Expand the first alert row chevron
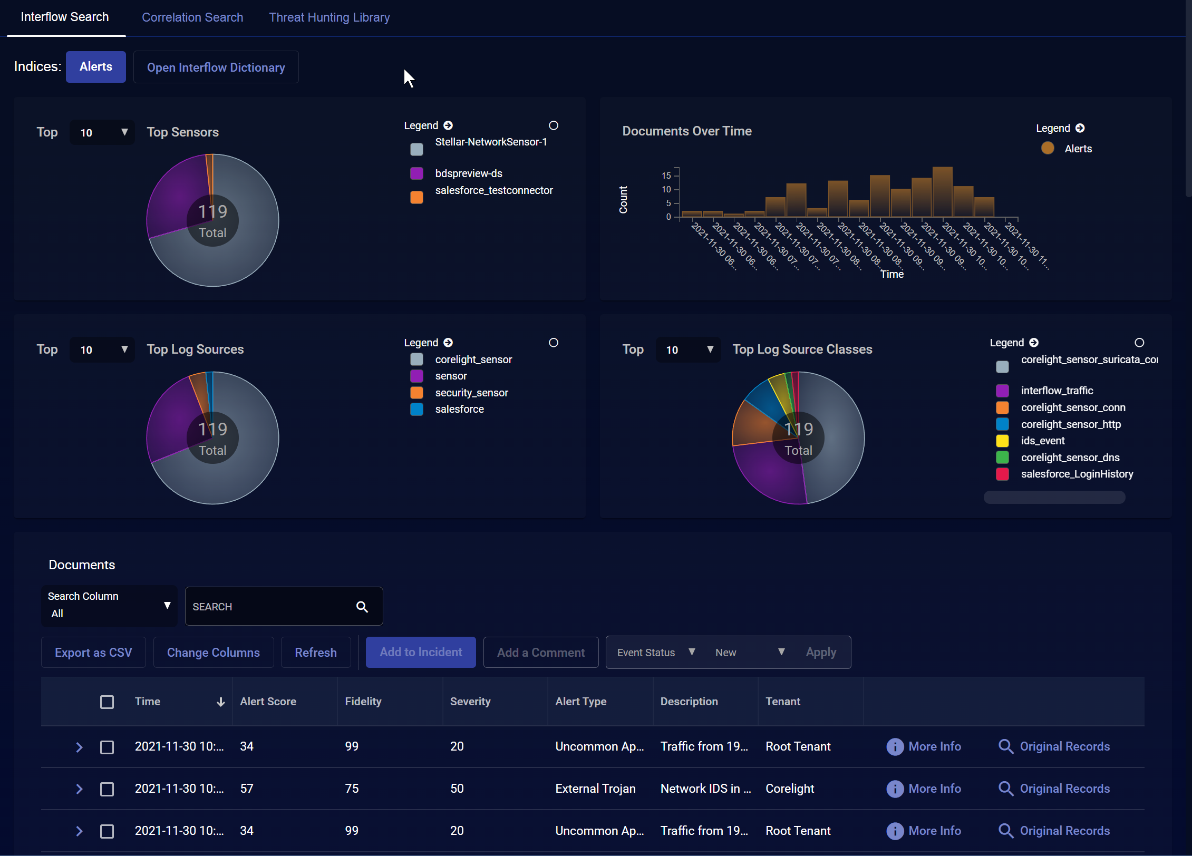The width and height of the screenshot is (1192, 856). point(79,747)
